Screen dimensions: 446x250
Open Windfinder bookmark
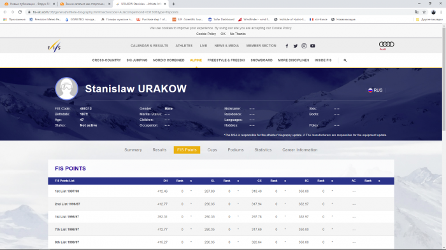tap(254, 19)
